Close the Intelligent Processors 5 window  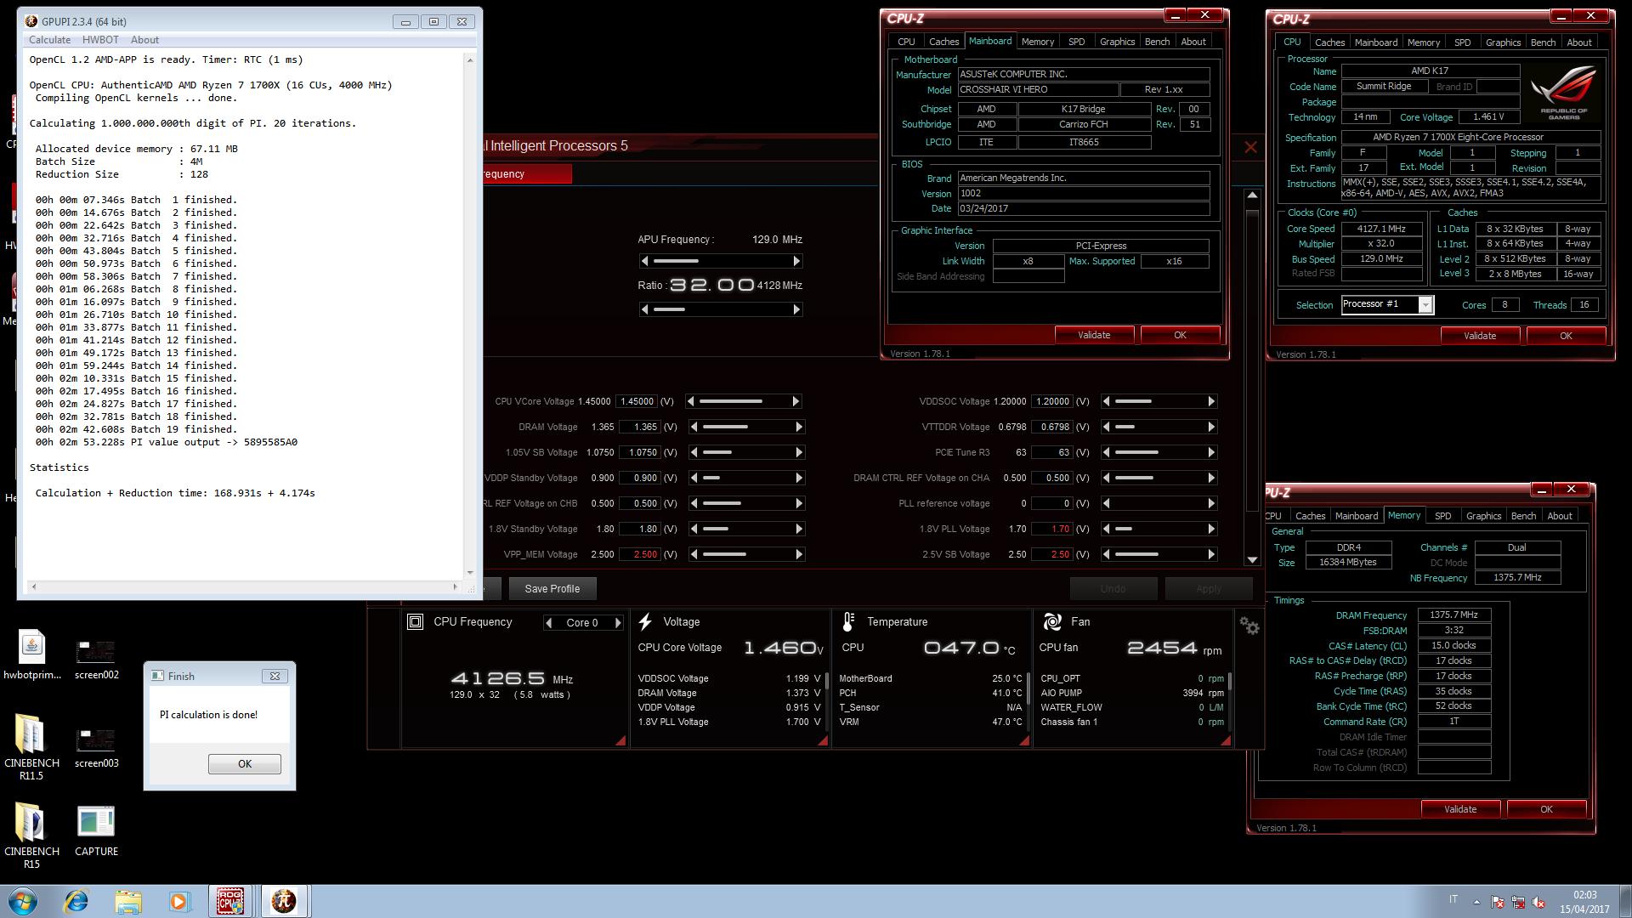1250,147
